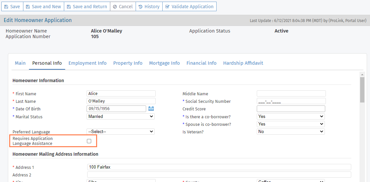
Task: Open the Preferred Language dropdown
Action: point(120,131)
